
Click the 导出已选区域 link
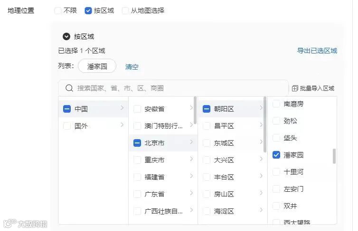(317, 51)
